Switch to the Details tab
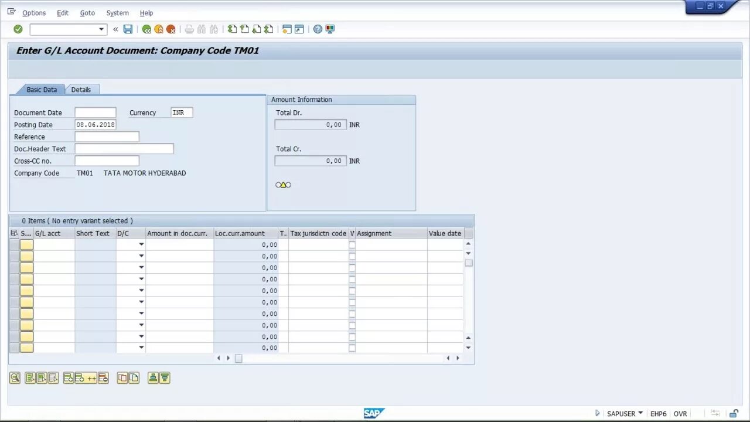 [x=81, y=90]
